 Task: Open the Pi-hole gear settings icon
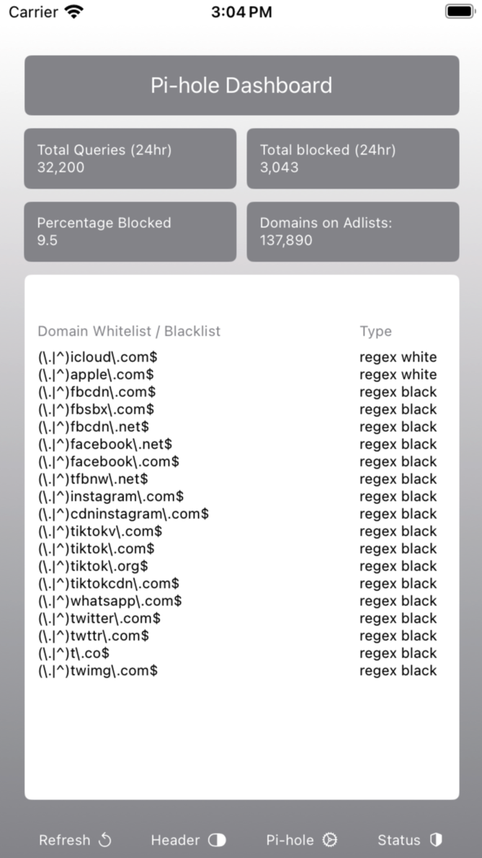[x=331, y=840]
